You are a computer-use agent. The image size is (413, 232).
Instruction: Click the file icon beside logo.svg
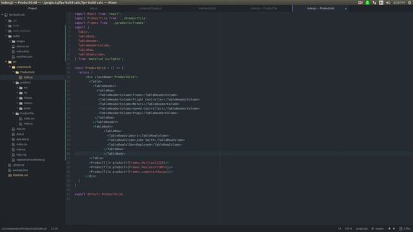13,155
